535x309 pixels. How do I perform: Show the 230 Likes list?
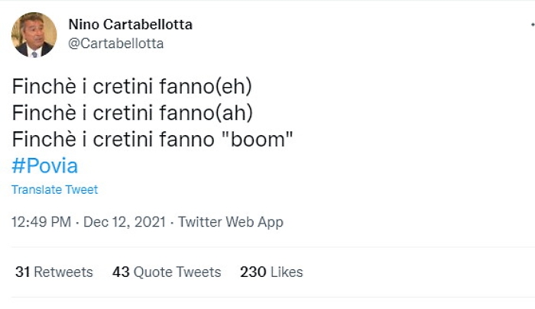(x=271, y=272)
